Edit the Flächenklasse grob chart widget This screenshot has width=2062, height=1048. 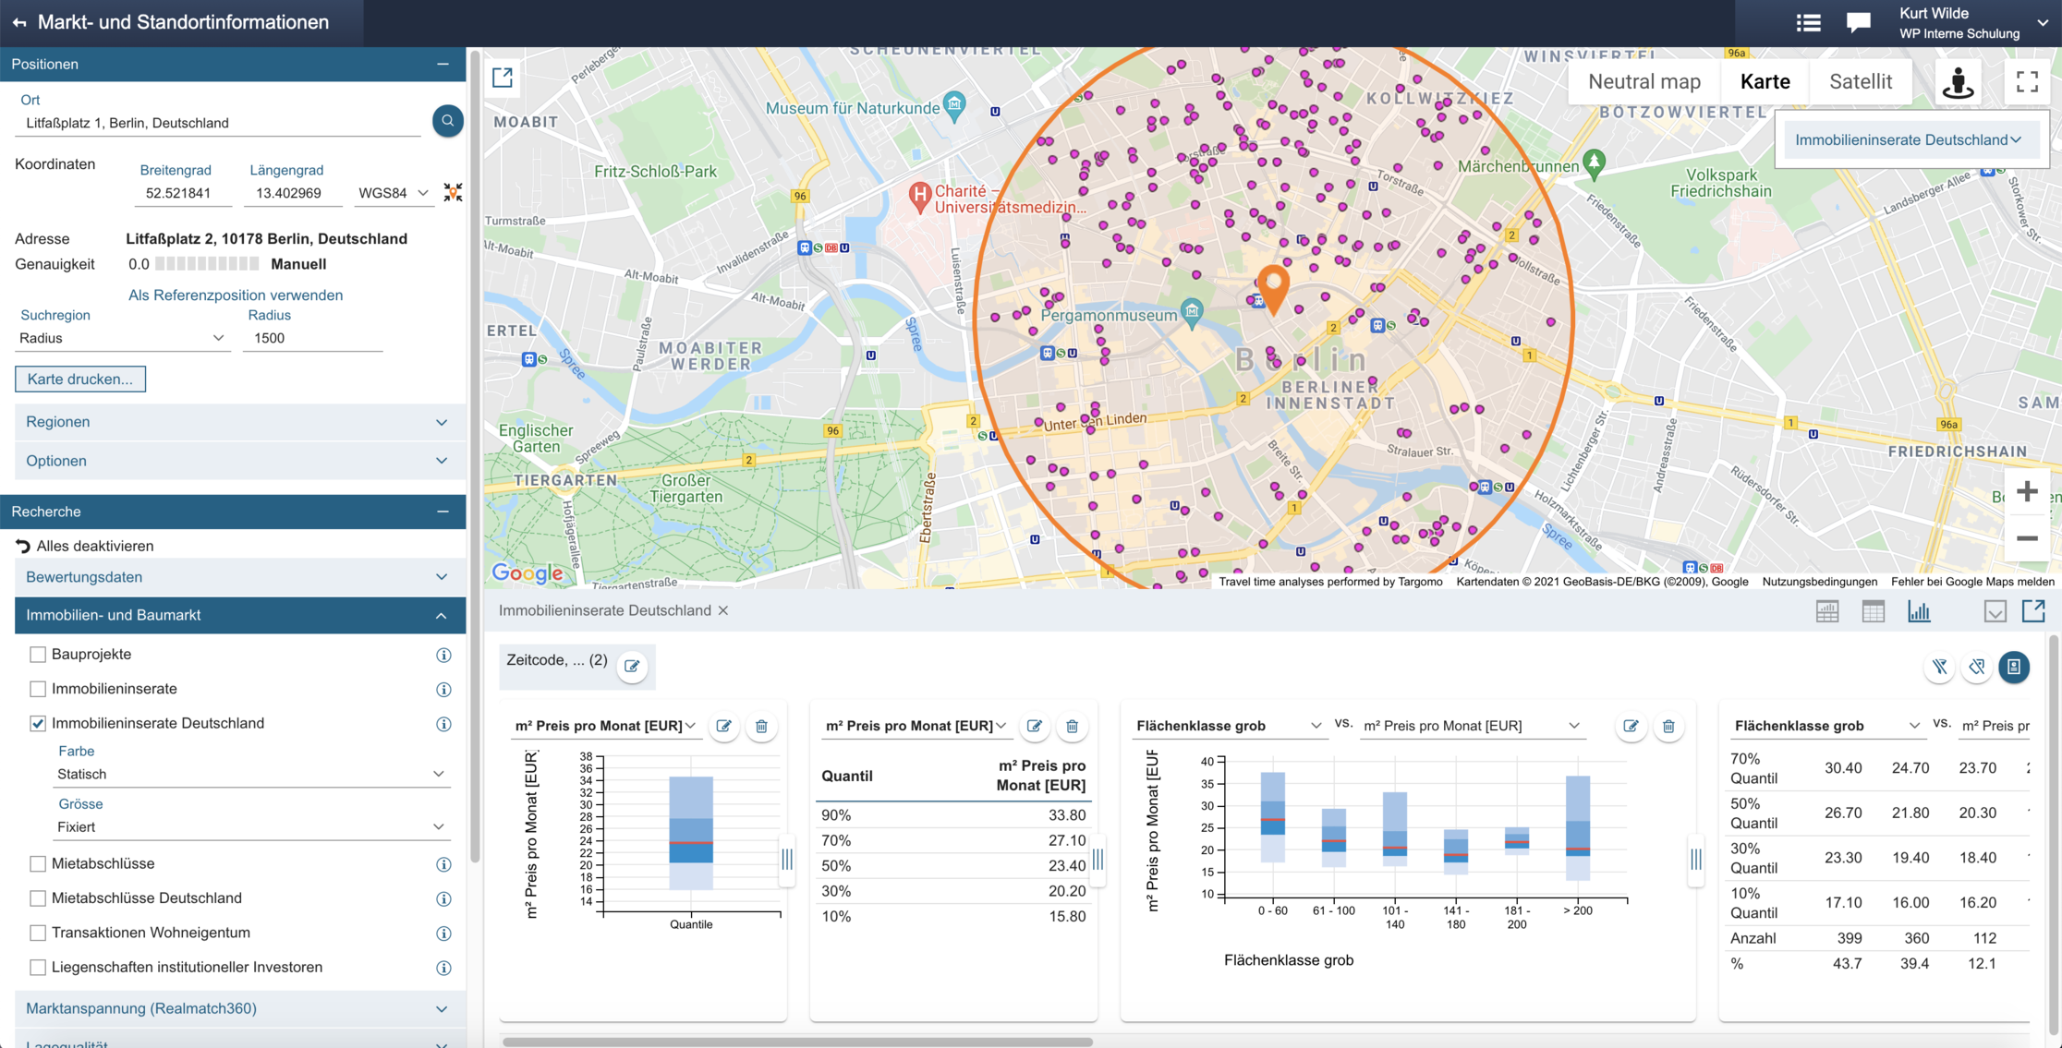(1631, 727)
